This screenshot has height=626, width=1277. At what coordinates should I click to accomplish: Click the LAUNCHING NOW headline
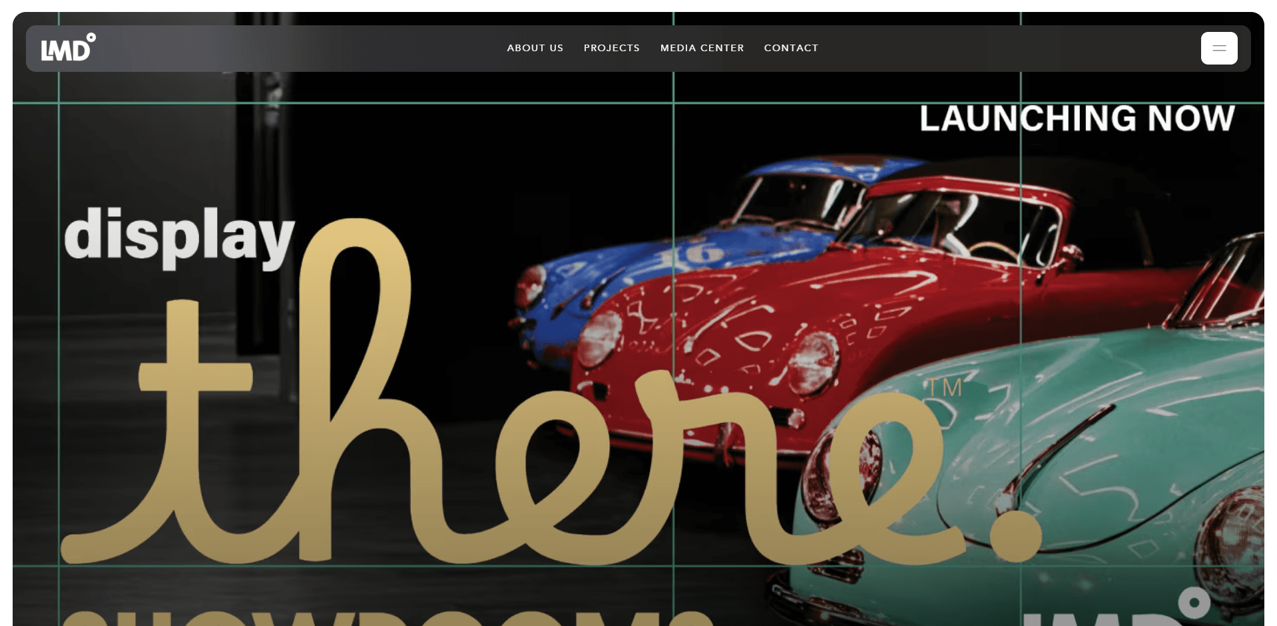point(1077,118)
